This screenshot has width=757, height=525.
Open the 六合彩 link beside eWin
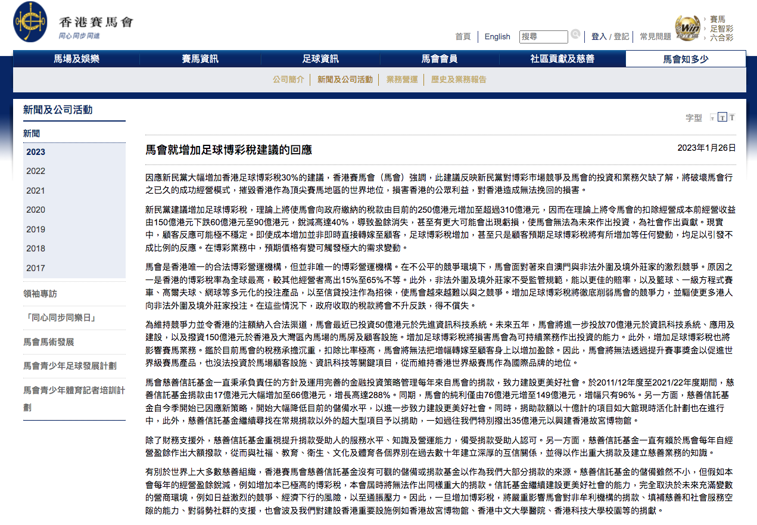tap(721, 38)
